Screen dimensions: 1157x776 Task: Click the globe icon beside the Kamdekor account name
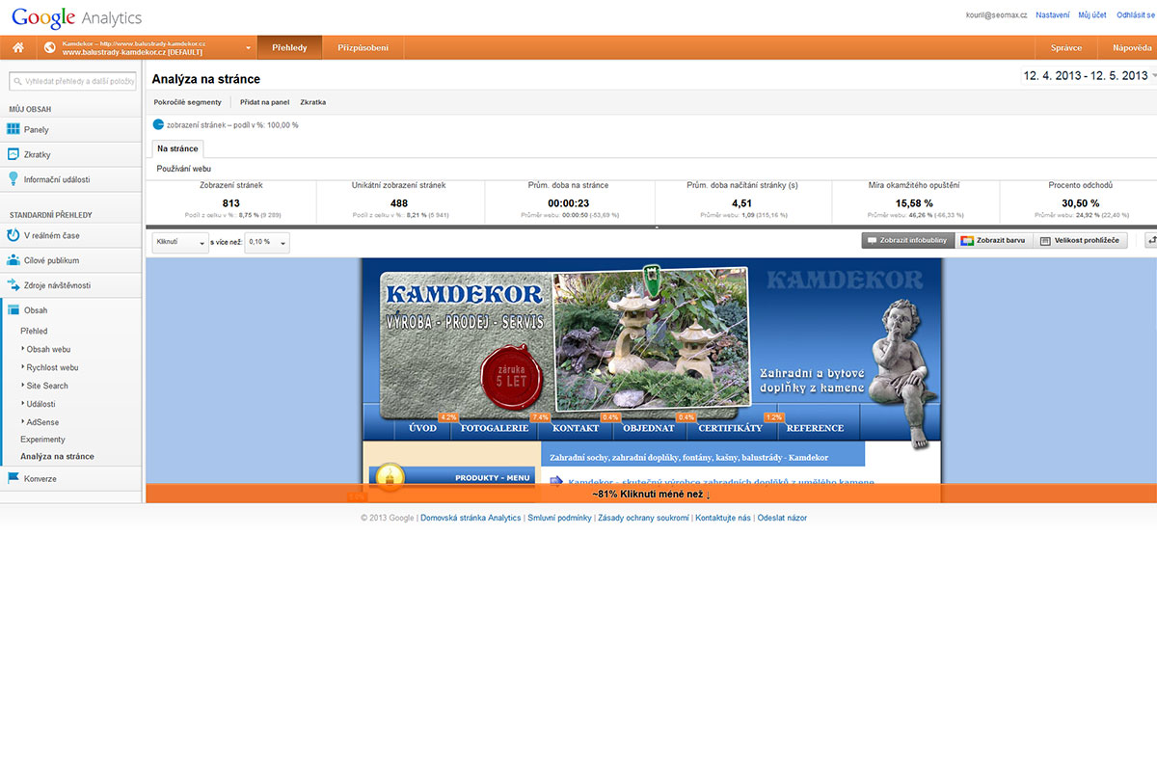49,47
